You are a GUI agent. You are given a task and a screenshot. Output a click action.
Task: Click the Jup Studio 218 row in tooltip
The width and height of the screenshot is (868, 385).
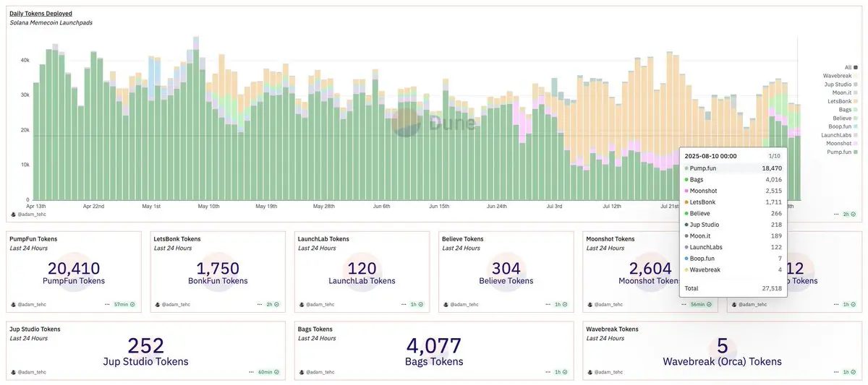733,225
